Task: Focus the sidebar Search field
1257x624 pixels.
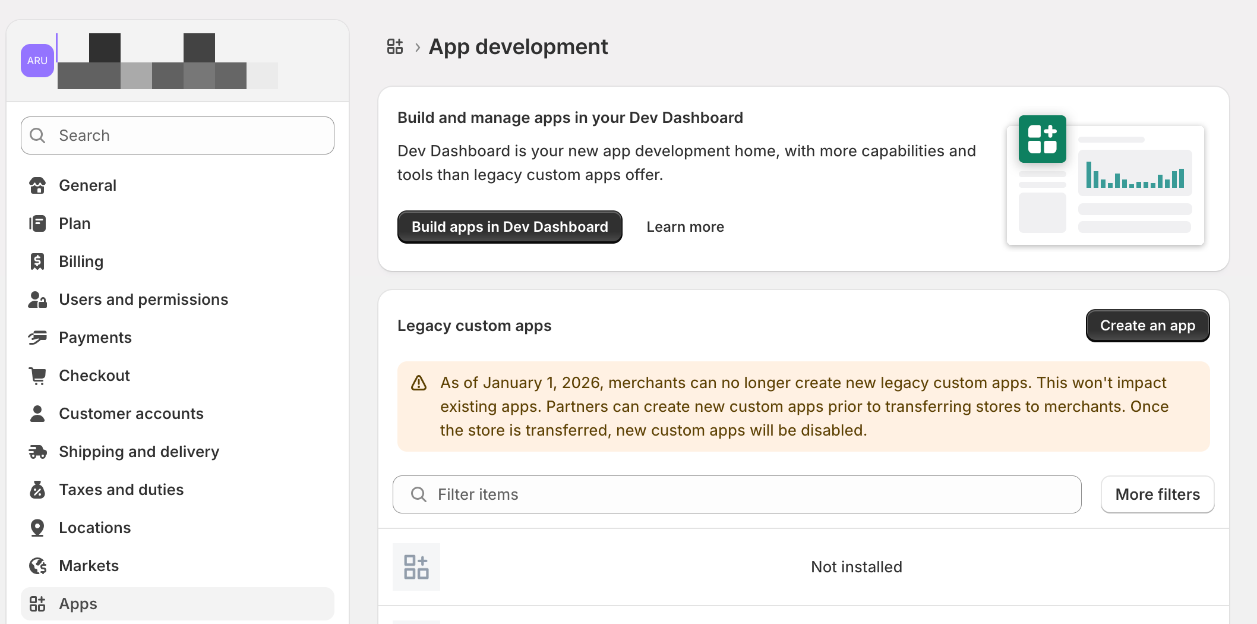Action: click(178, 135)
